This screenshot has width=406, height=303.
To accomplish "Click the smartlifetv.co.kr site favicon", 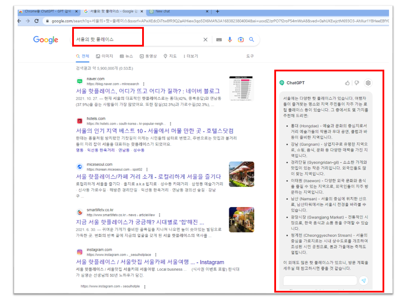I will coord(80,212).
